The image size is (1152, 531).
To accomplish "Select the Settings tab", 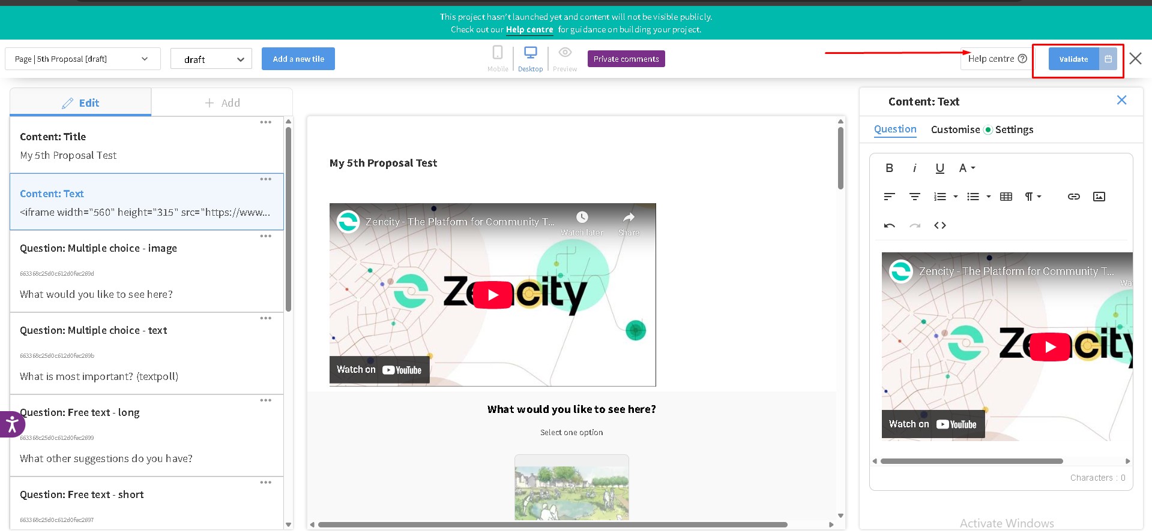I will [1014, 129].
